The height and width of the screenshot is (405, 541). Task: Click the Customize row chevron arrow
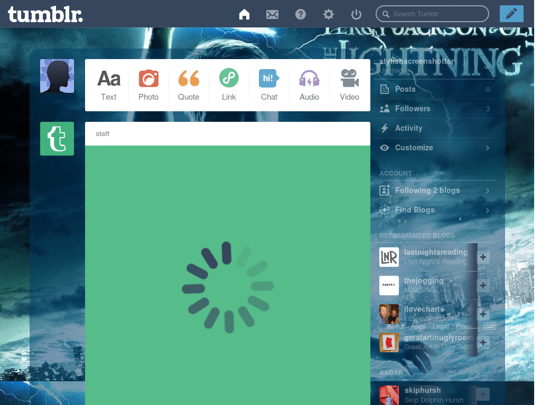(488, 148)
